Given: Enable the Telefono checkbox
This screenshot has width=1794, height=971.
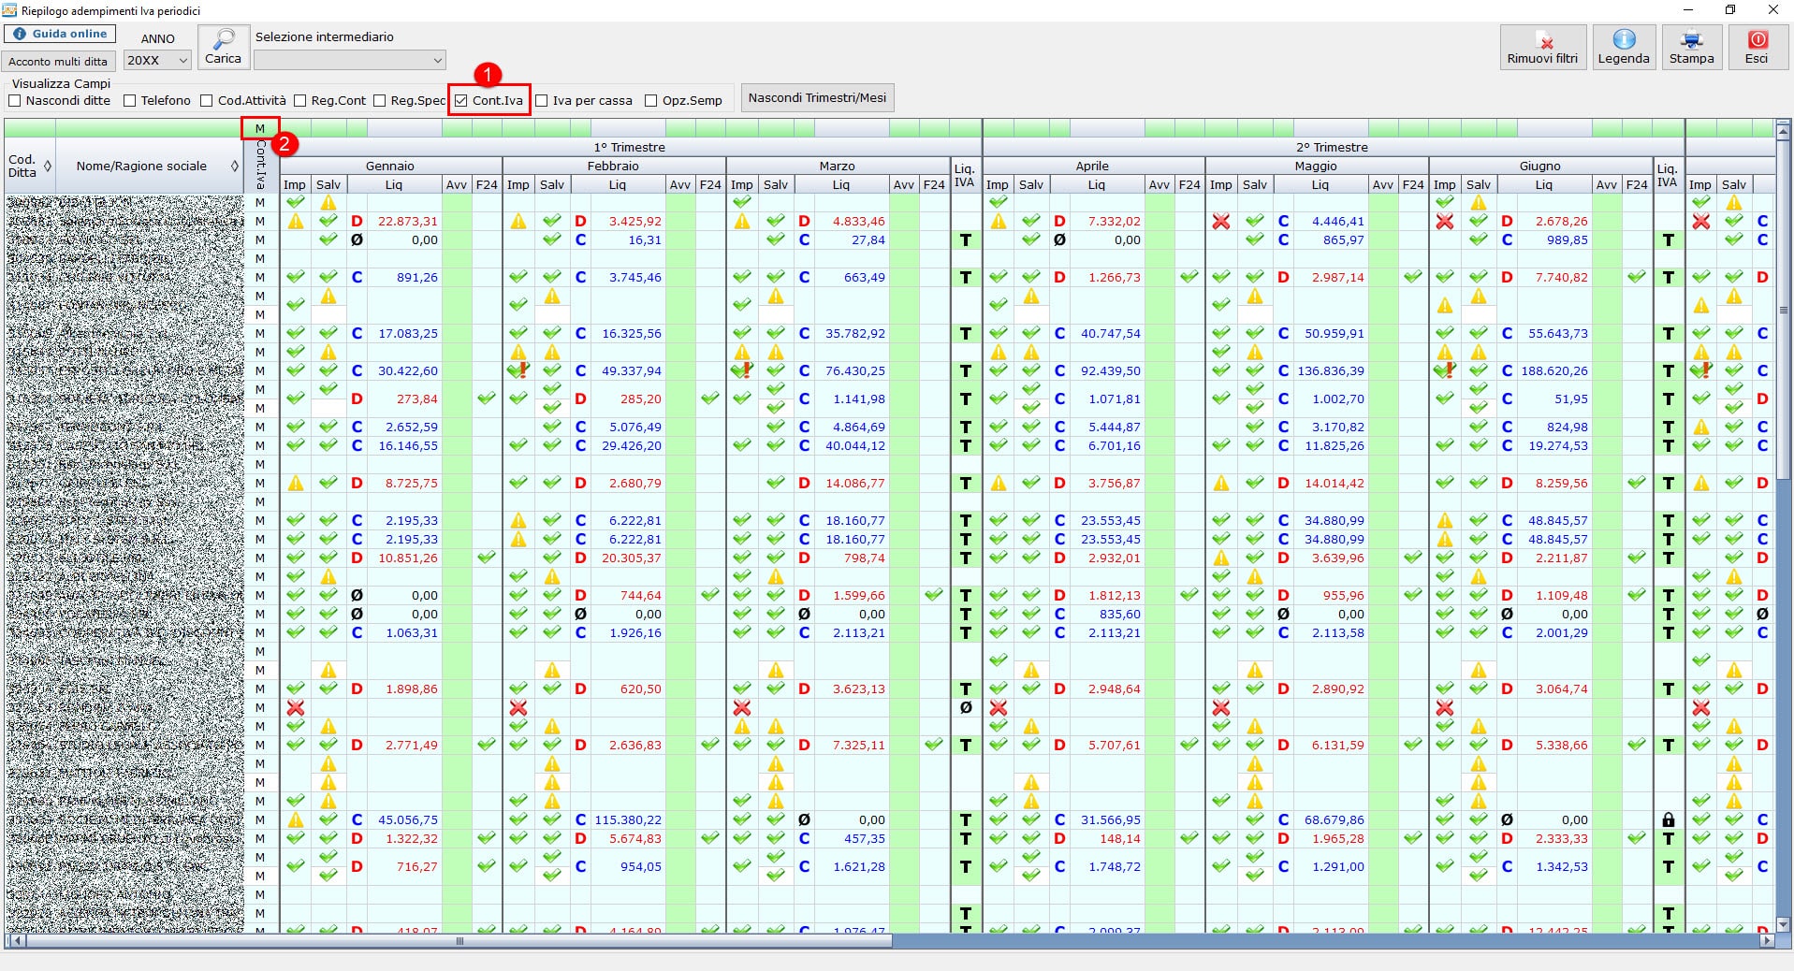Looking at the screenshot, I should (x=130, y=101).
